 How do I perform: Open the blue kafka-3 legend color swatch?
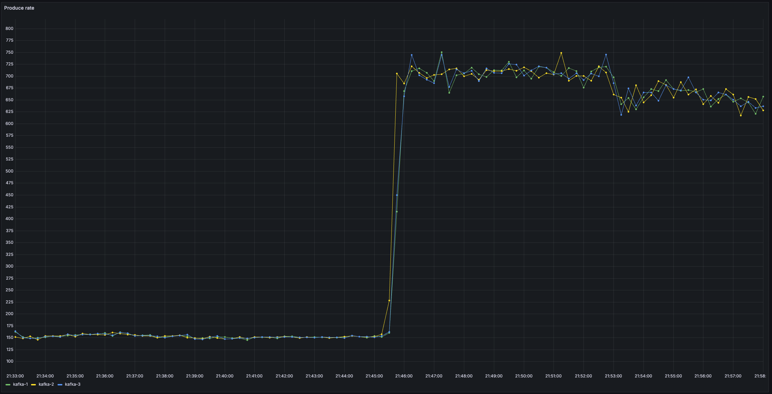(60, 384)
